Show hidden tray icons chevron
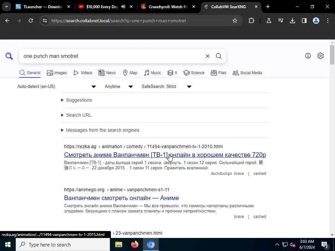The image size is (335, 251). pyautogui.click(x=277, y=244)
